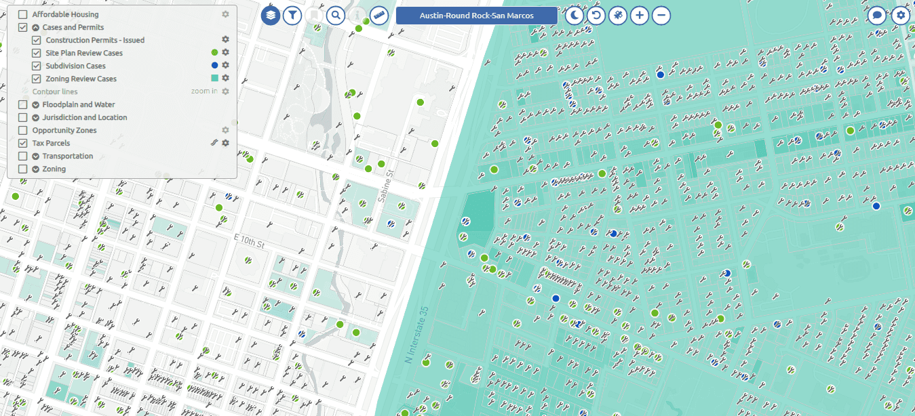Enable the Opportunity Zones checkbox
Viewport: 915px width, 416px height.
tap(23, 130)
